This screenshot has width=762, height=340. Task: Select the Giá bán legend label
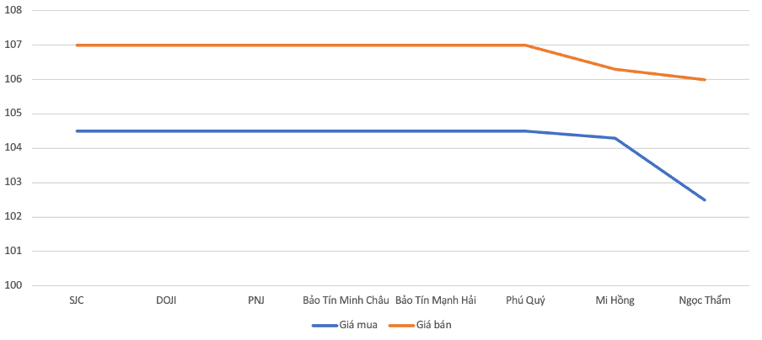(x=434, y=326)
